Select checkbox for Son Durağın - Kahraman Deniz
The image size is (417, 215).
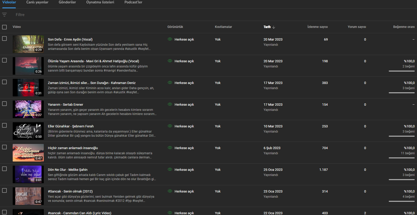coord(4,82)
